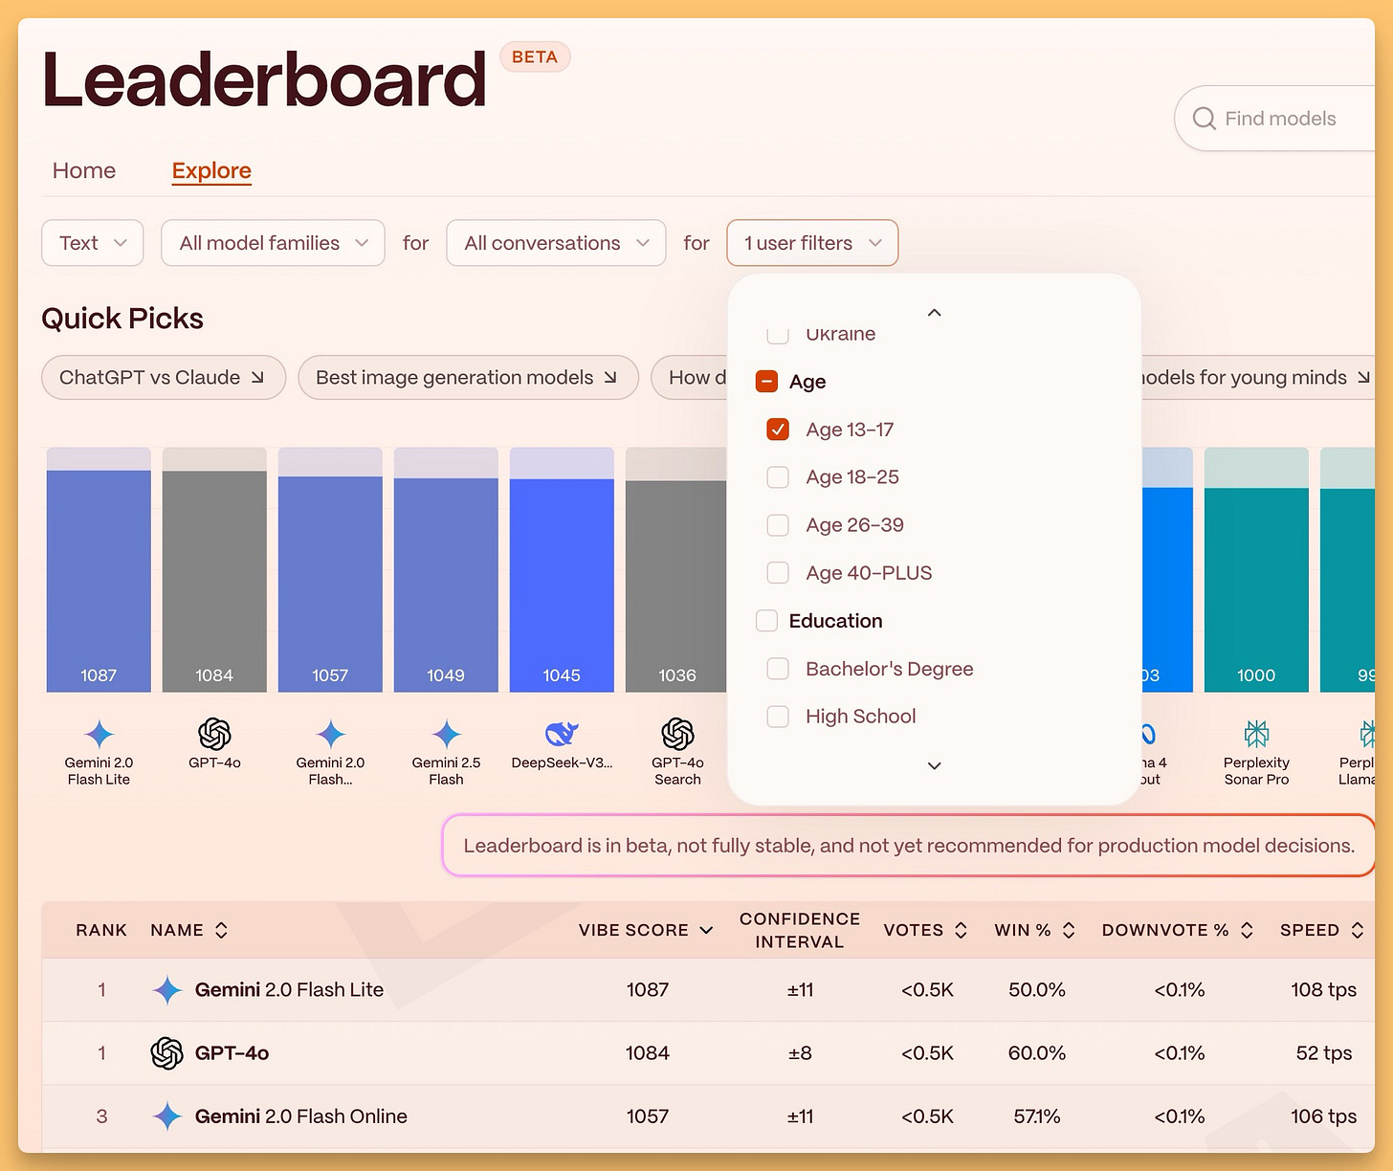Click the 1036 GPT-4o Search bar
The image size is (1393, 1171).
(x=676, y=586)
